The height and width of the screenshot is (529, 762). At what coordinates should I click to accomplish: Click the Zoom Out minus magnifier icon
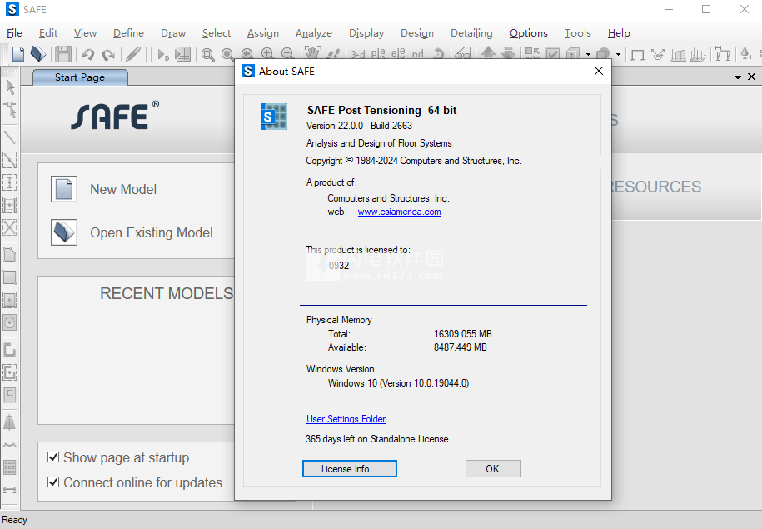pos(287,53)
